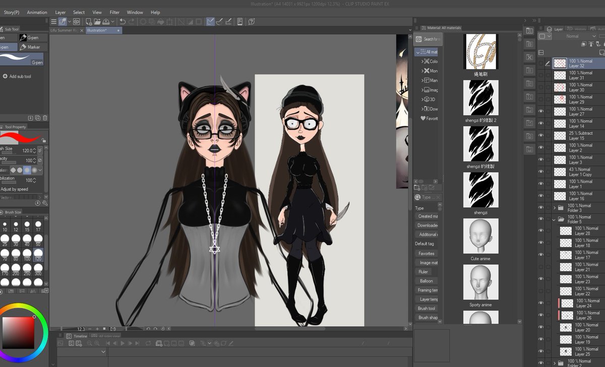
Task: Hide Layer 28 eye icon
Action: [x=541, y=231]
